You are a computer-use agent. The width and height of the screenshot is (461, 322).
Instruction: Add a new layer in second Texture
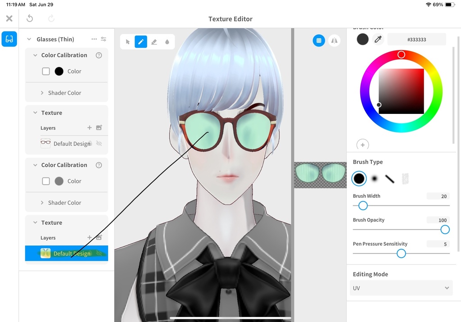point(90,237)
